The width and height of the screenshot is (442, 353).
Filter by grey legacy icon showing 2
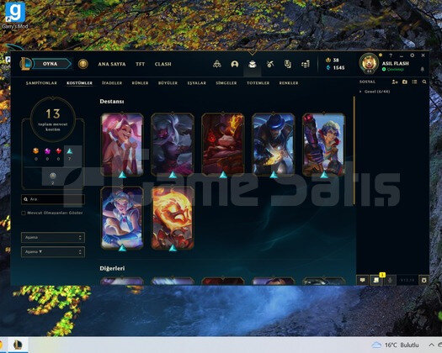point(53,176)
